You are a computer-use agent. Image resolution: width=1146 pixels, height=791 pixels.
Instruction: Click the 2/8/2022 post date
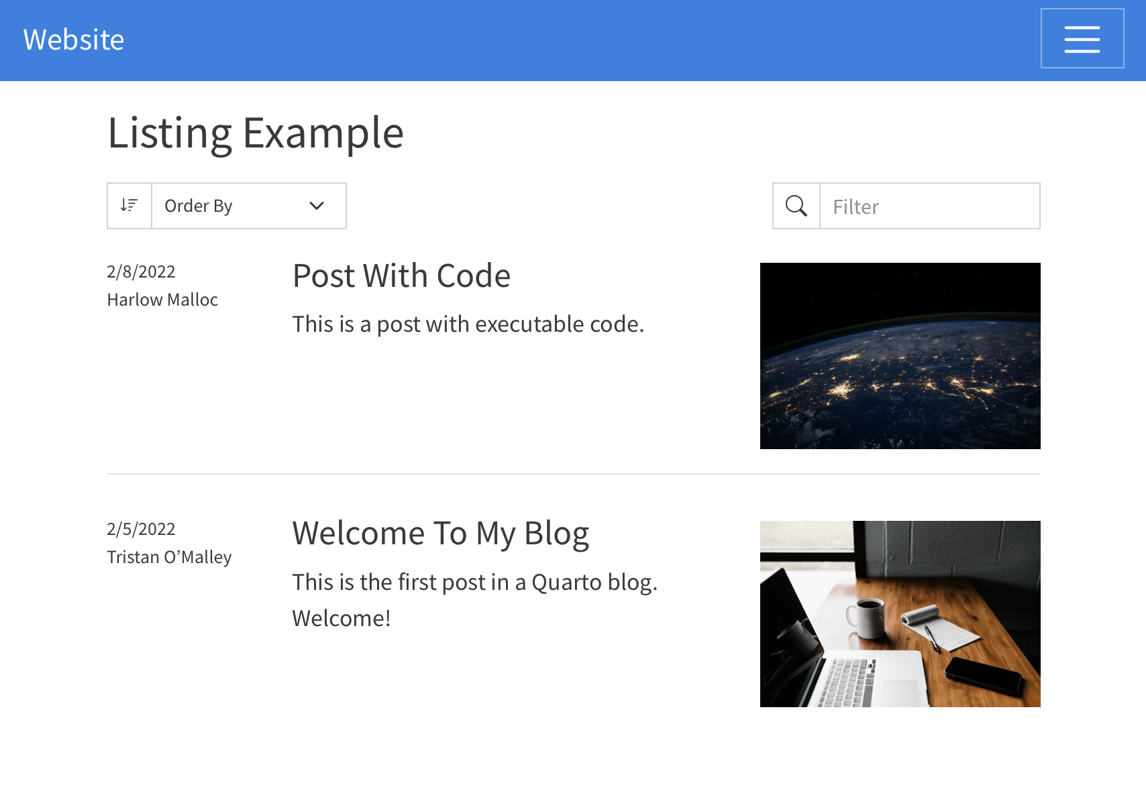(x=141, y=271)
